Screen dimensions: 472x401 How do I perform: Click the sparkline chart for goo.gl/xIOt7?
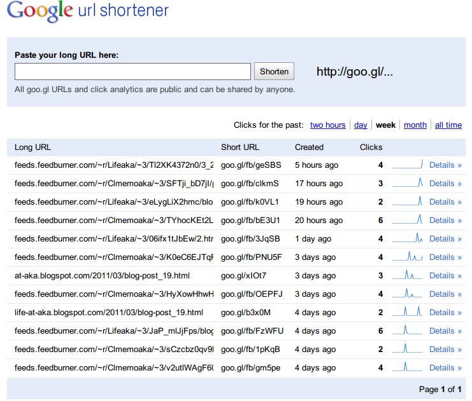pyautogui.click(x=407, y=275)
